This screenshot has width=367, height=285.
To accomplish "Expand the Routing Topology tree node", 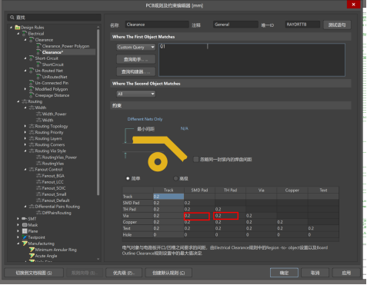I will [x=25, y=126].
